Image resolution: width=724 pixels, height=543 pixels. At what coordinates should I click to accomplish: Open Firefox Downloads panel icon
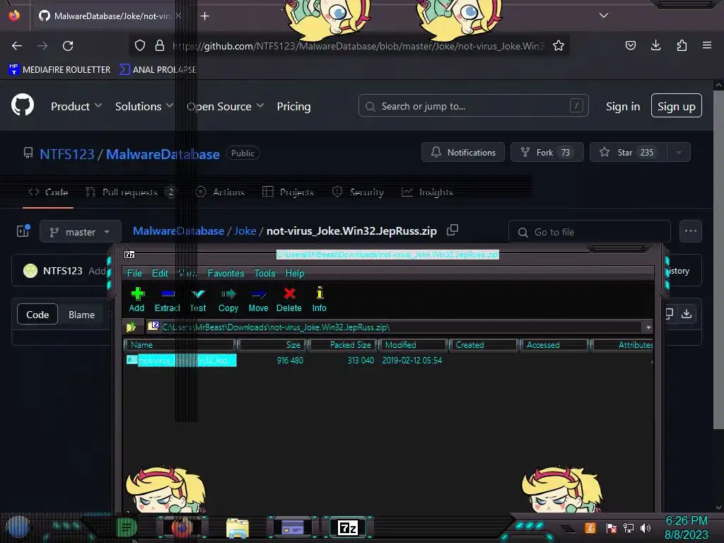click(x=655, y=45)
